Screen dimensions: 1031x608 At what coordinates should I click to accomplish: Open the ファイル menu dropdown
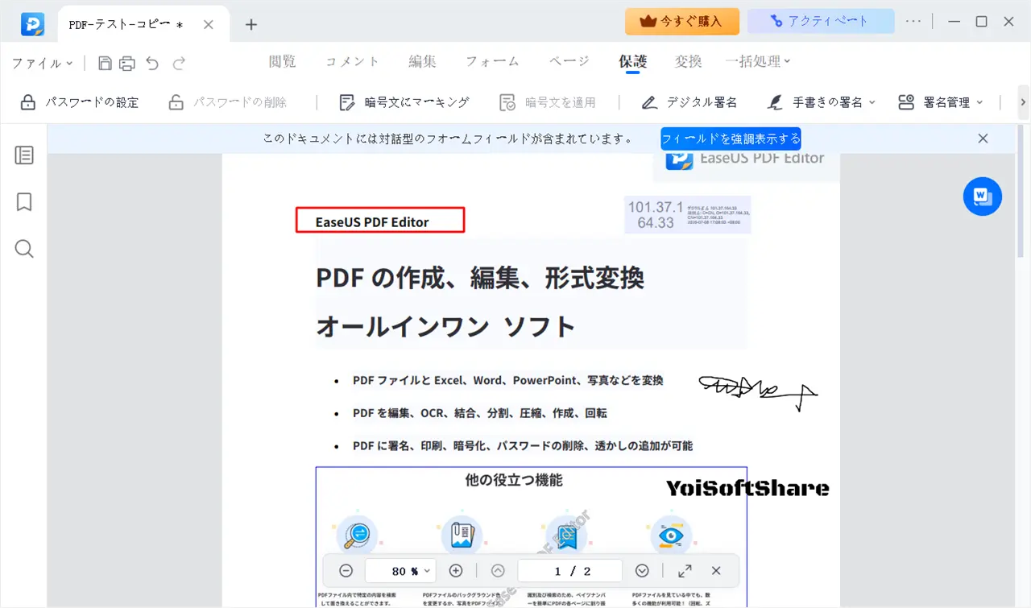click(42, 63)
